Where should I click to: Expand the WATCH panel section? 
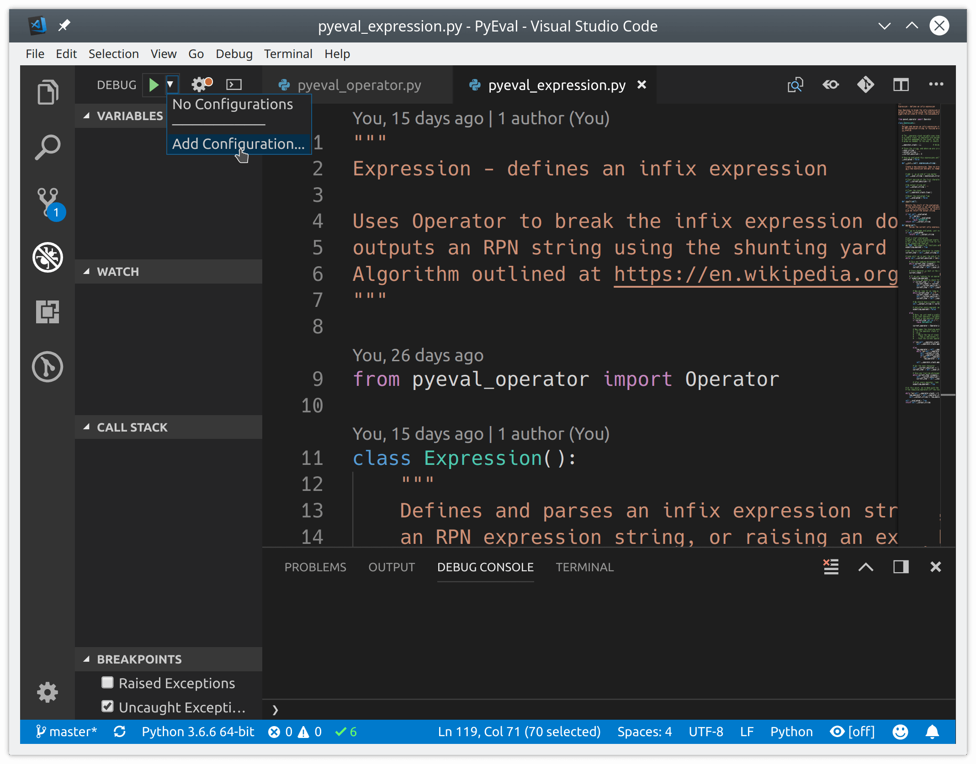tap(86, 271)
